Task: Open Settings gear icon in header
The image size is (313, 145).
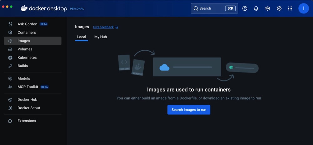Action: pyautogui.click(x=279, y=8)
